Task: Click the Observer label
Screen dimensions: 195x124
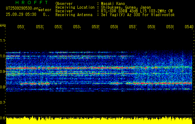Action: tap(64, 3)
